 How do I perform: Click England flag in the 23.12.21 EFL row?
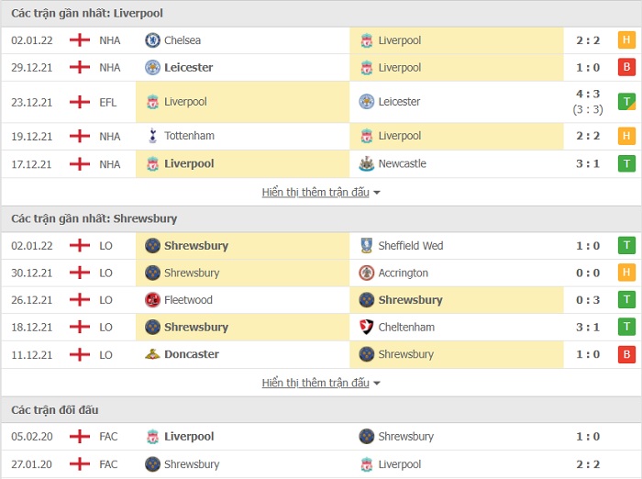pos(80,102)
